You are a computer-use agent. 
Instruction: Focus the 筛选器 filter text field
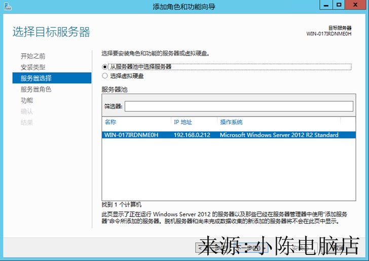[239, 106]
